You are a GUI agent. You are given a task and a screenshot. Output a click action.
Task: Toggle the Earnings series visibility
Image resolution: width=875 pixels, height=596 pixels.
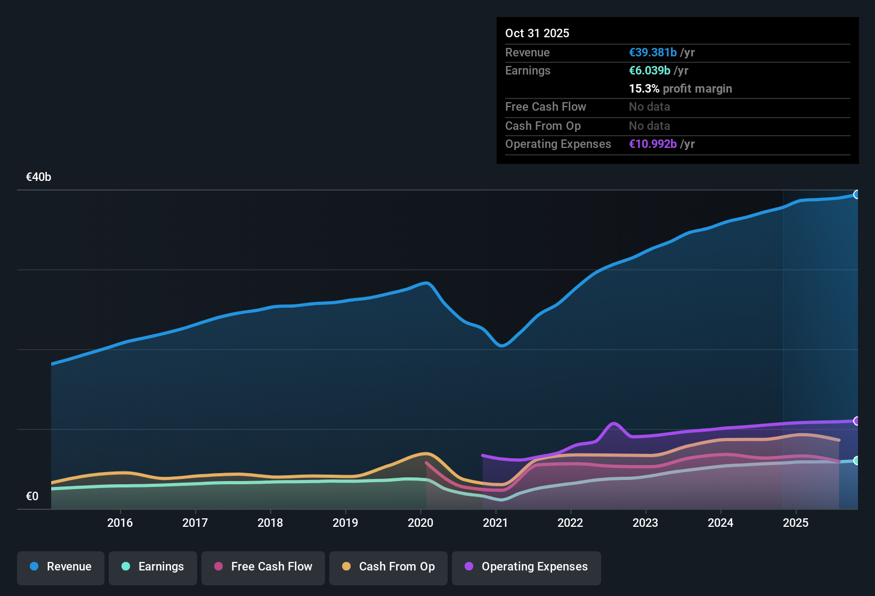(153, 567)
